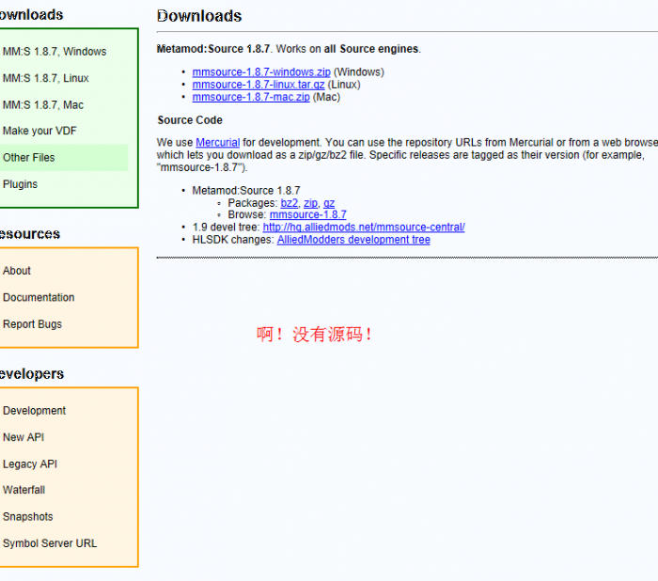The image size is (658, 581).
Task: Download mmsource-1.8.7-mac.zip
Action: [251, 97]
